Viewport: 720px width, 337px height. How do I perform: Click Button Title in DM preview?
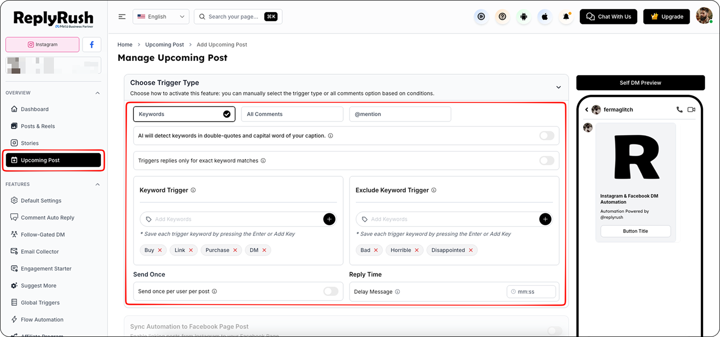pos(636,231)
